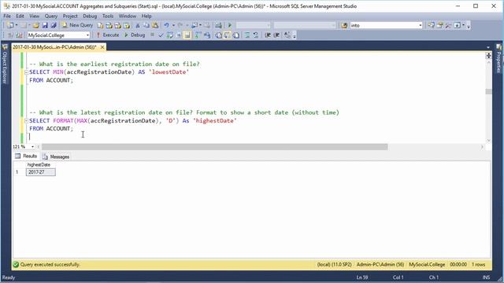Open the Tools menu
Screen dimensions: 504x283
(x=108, y=16)
